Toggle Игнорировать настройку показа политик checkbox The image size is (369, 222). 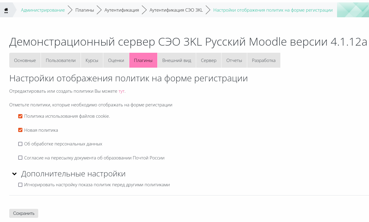[x=20, y=185]
